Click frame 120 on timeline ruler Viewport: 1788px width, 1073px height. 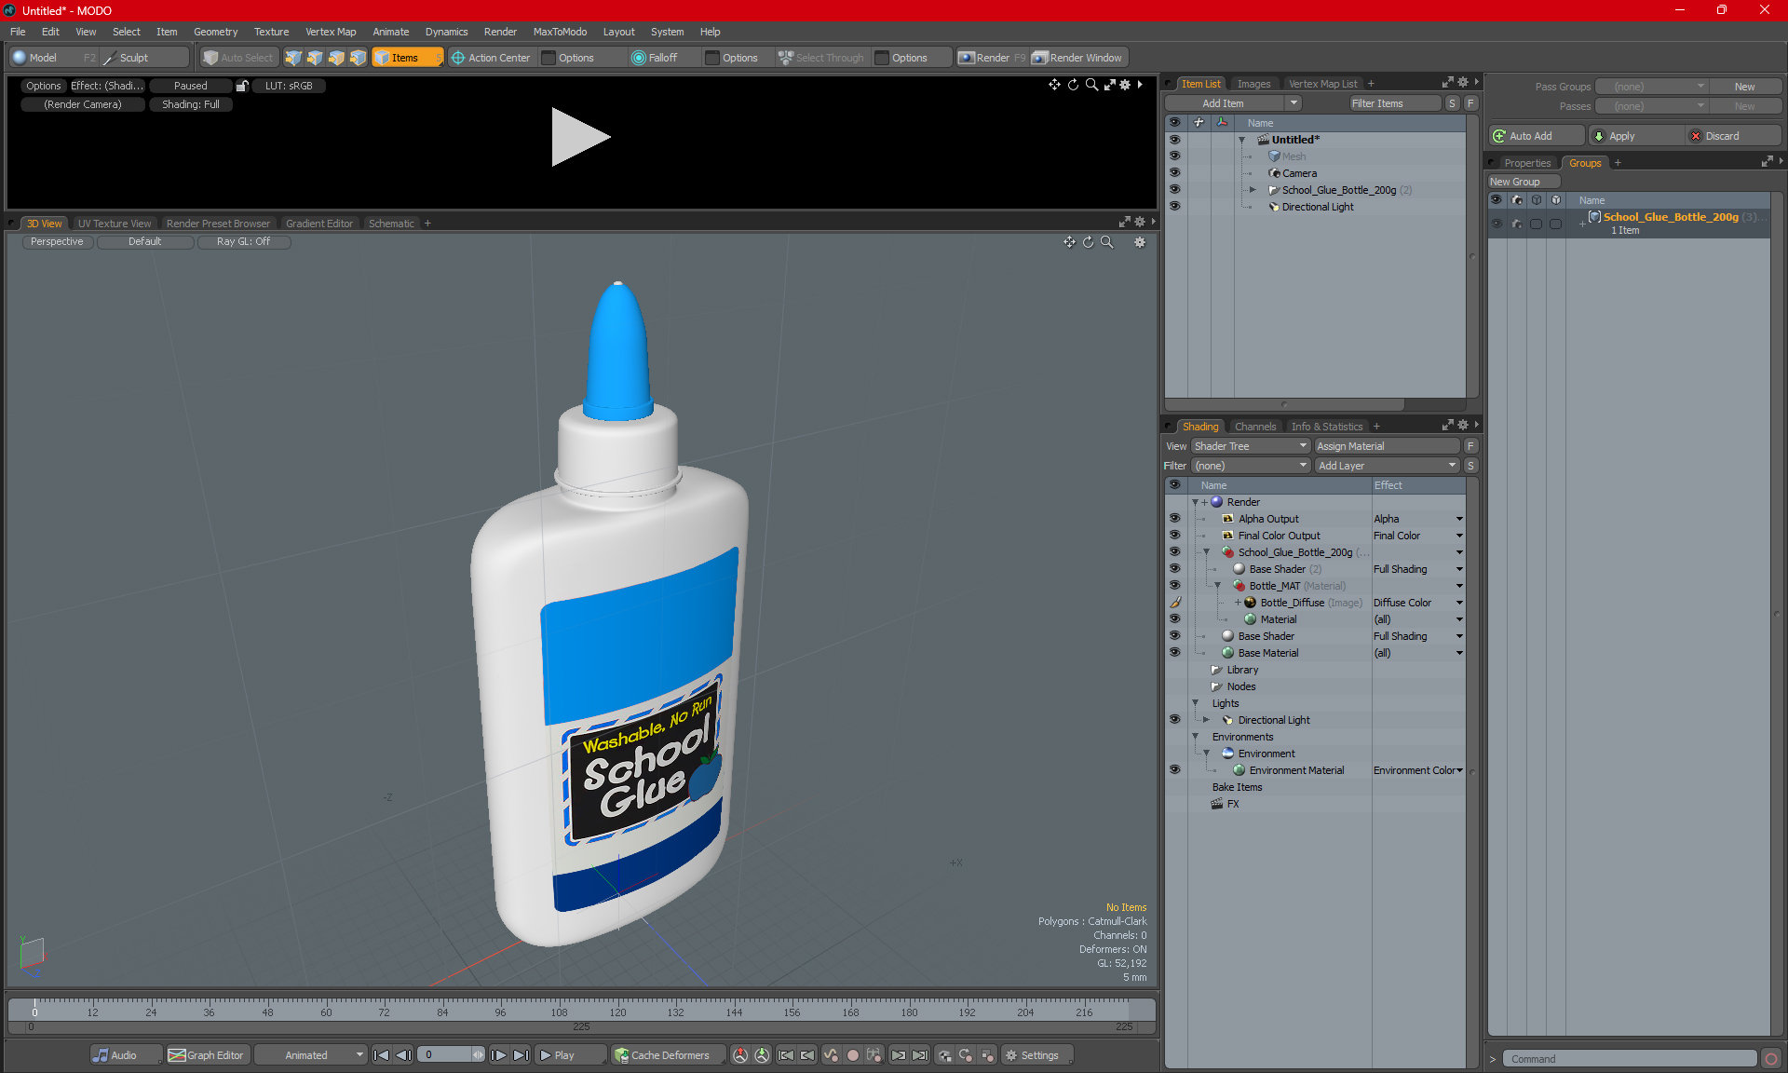(617, 1012)
